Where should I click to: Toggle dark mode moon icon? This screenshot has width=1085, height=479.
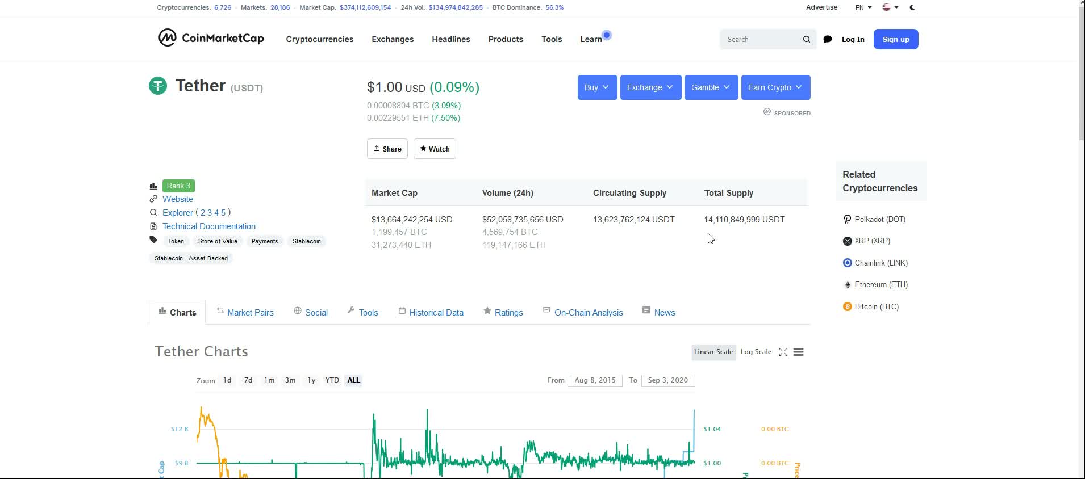point(912,7)
